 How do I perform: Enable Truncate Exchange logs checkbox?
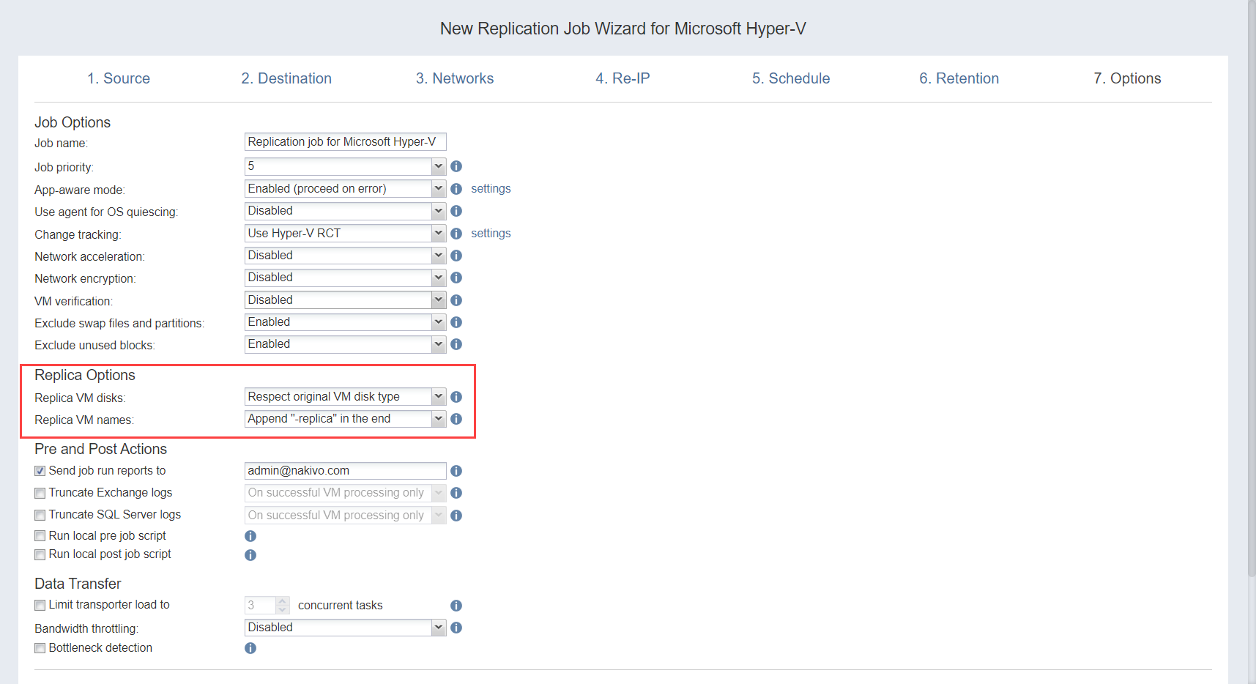[40, 493]
